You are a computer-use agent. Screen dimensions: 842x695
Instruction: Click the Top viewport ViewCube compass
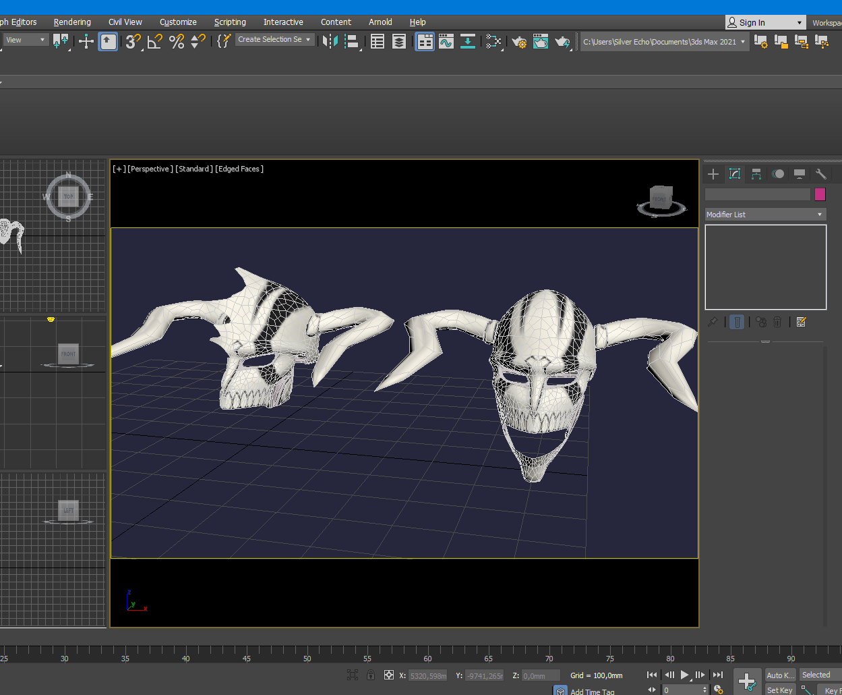point(68,197)
